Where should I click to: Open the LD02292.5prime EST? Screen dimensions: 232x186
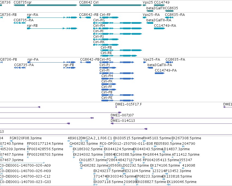[123, 168]
